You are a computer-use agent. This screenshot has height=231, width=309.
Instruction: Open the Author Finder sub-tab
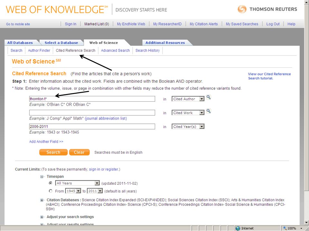click(x=39, y=50)
